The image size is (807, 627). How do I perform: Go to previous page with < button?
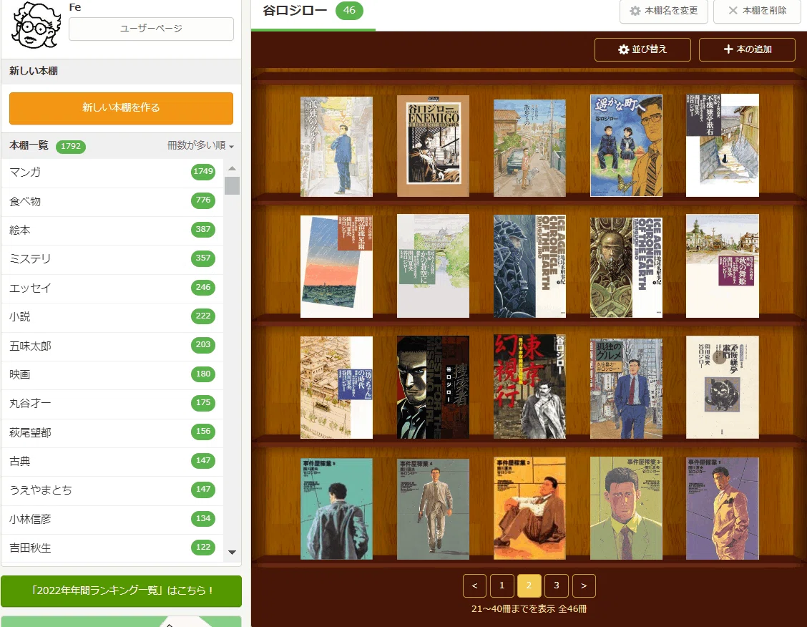pos(474,585)
